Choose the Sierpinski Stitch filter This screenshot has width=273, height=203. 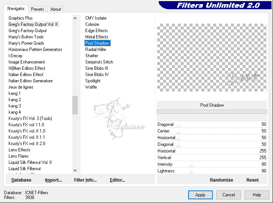pos(99,62)
